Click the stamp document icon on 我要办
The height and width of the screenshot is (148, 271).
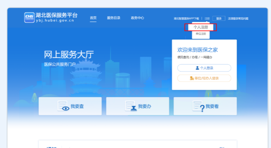coord(131,106)
